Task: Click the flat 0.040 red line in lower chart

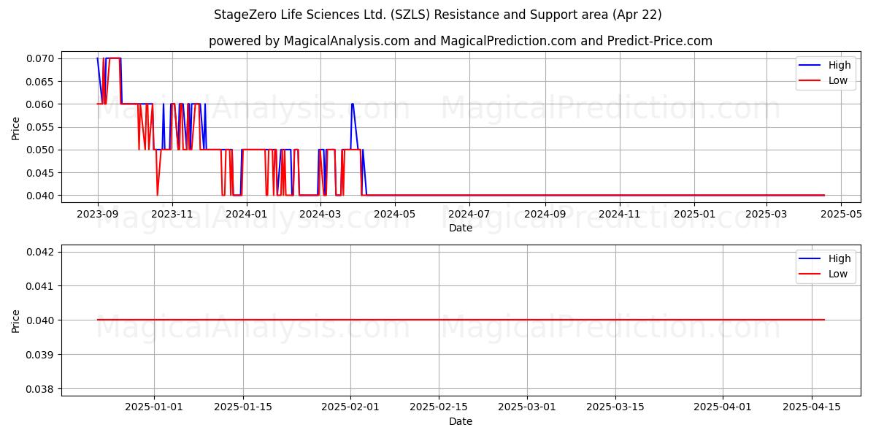Action: [461, 320]
